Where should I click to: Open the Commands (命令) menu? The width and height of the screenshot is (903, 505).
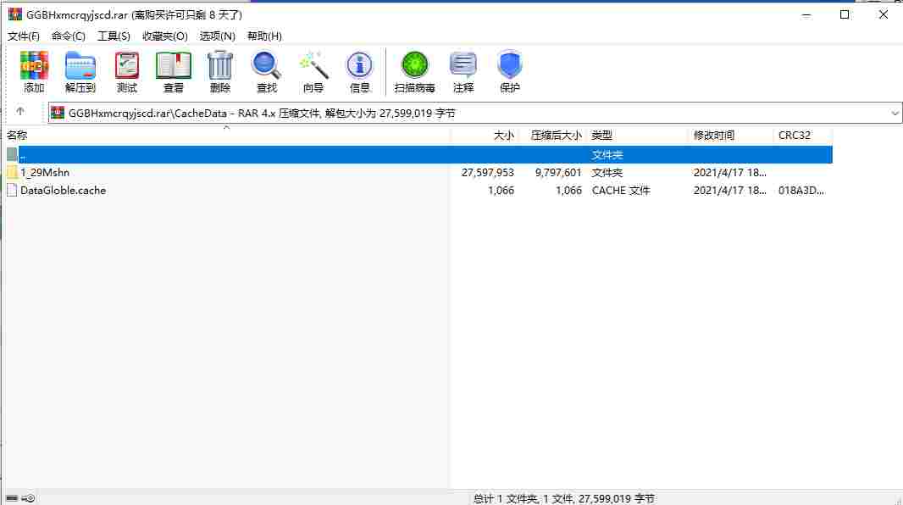tap(69, 36)
